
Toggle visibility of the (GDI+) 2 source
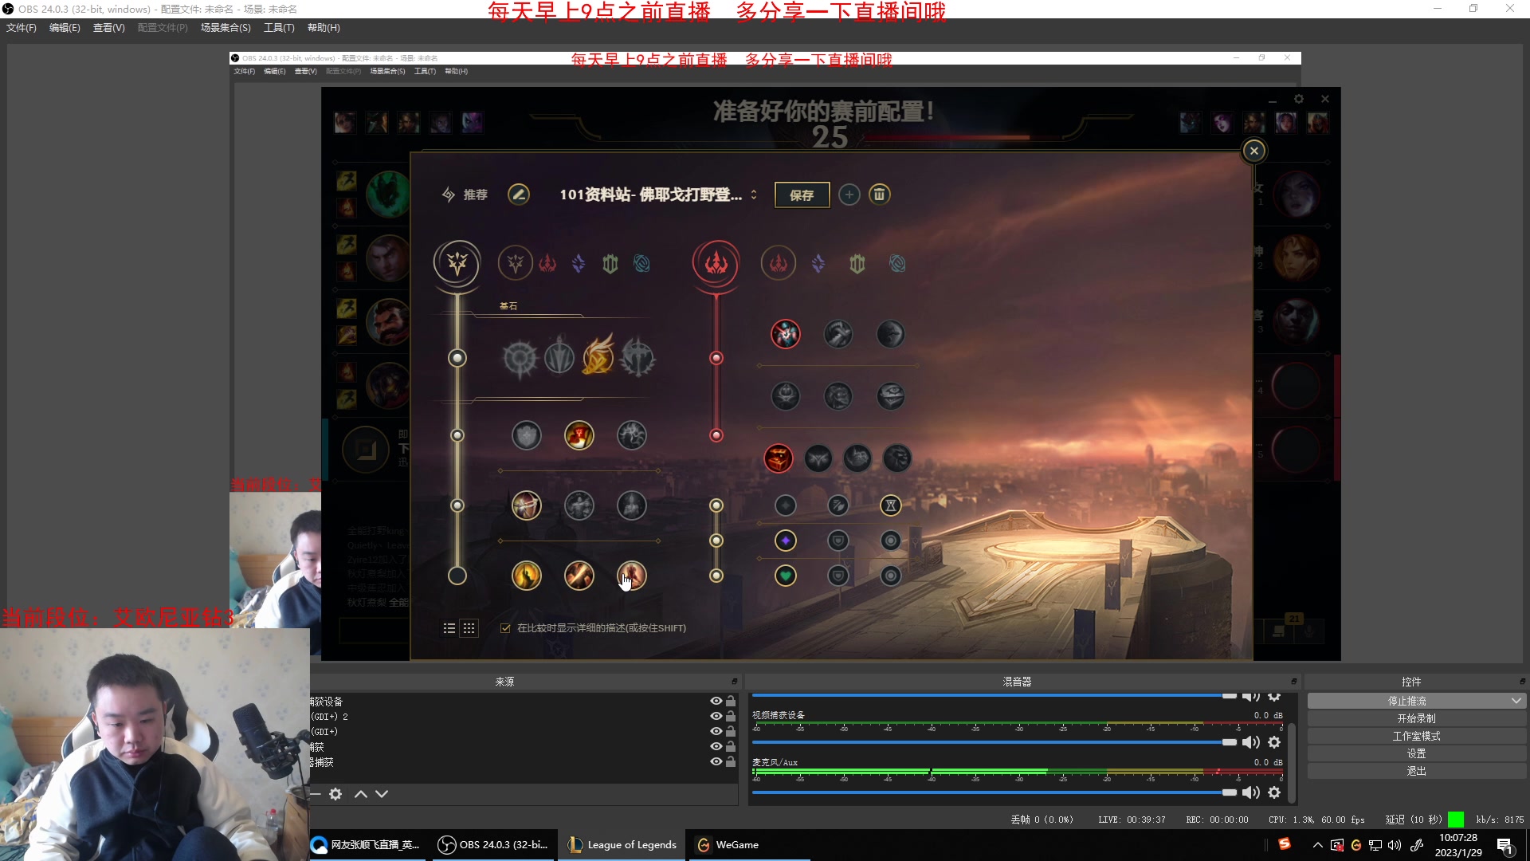tap(716, 716)
